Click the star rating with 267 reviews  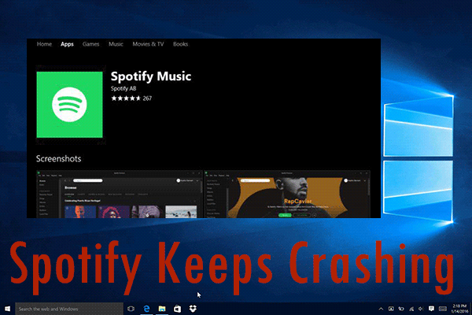pyautogui.click(x=131, y=98)
